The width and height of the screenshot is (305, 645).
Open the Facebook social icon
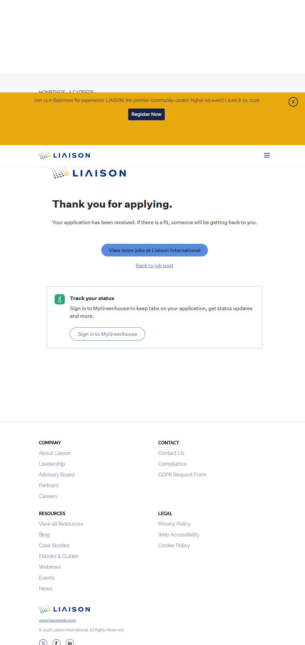click(56, 642)
